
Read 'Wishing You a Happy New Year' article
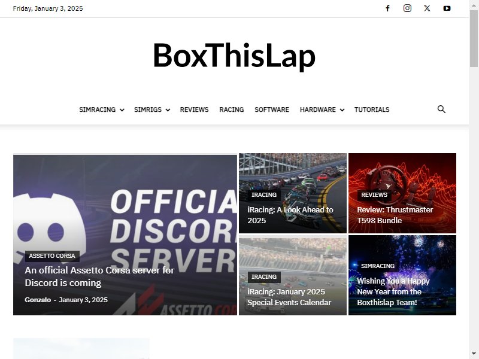tap(393, 291)
